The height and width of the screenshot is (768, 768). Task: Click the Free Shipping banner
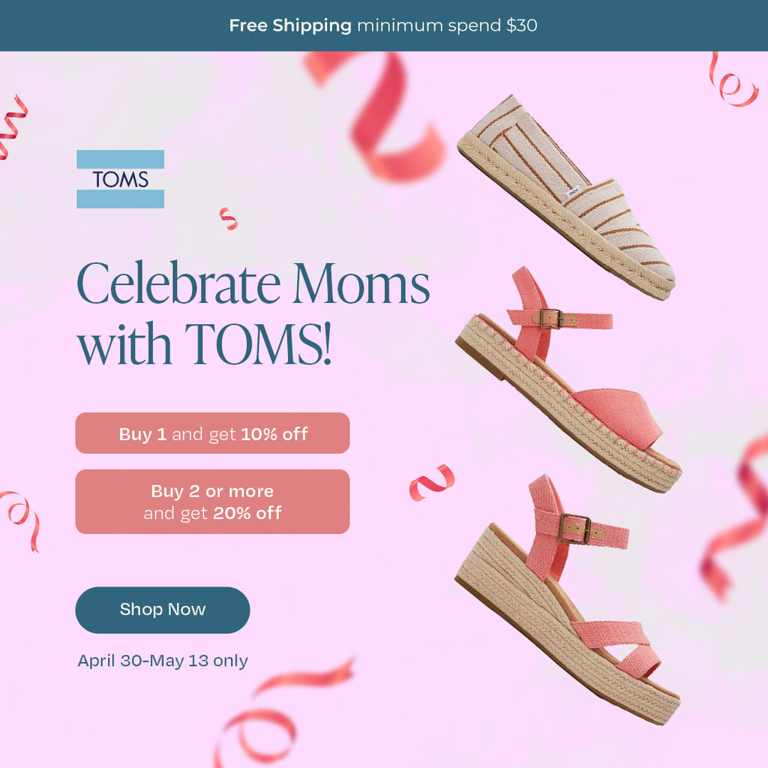[x=384, y=25]
